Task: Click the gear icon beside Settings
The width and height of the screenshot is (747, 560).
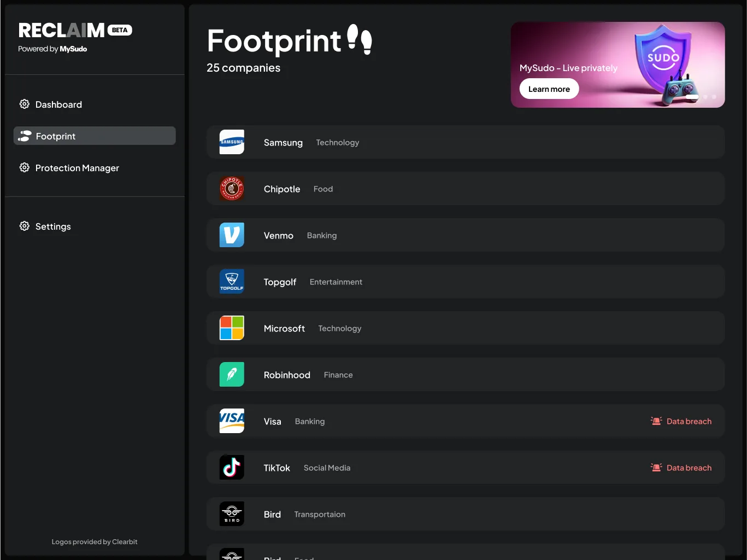Action: [25, 226]
